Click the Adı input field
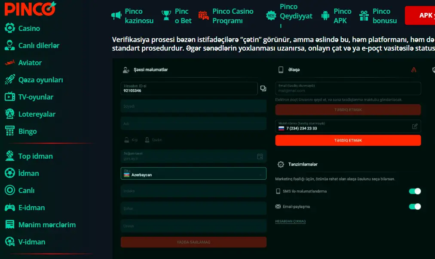 (193, 123)
